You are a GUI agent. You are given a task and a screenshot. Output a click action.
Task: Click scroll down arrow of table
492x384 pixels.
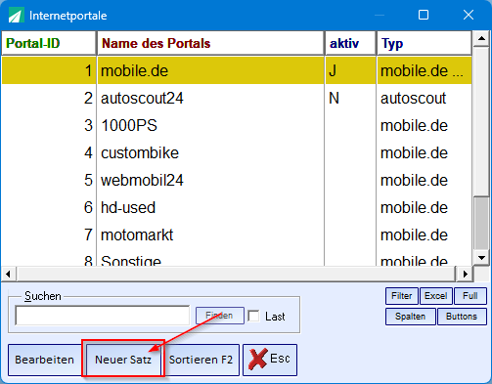(481, 258)
